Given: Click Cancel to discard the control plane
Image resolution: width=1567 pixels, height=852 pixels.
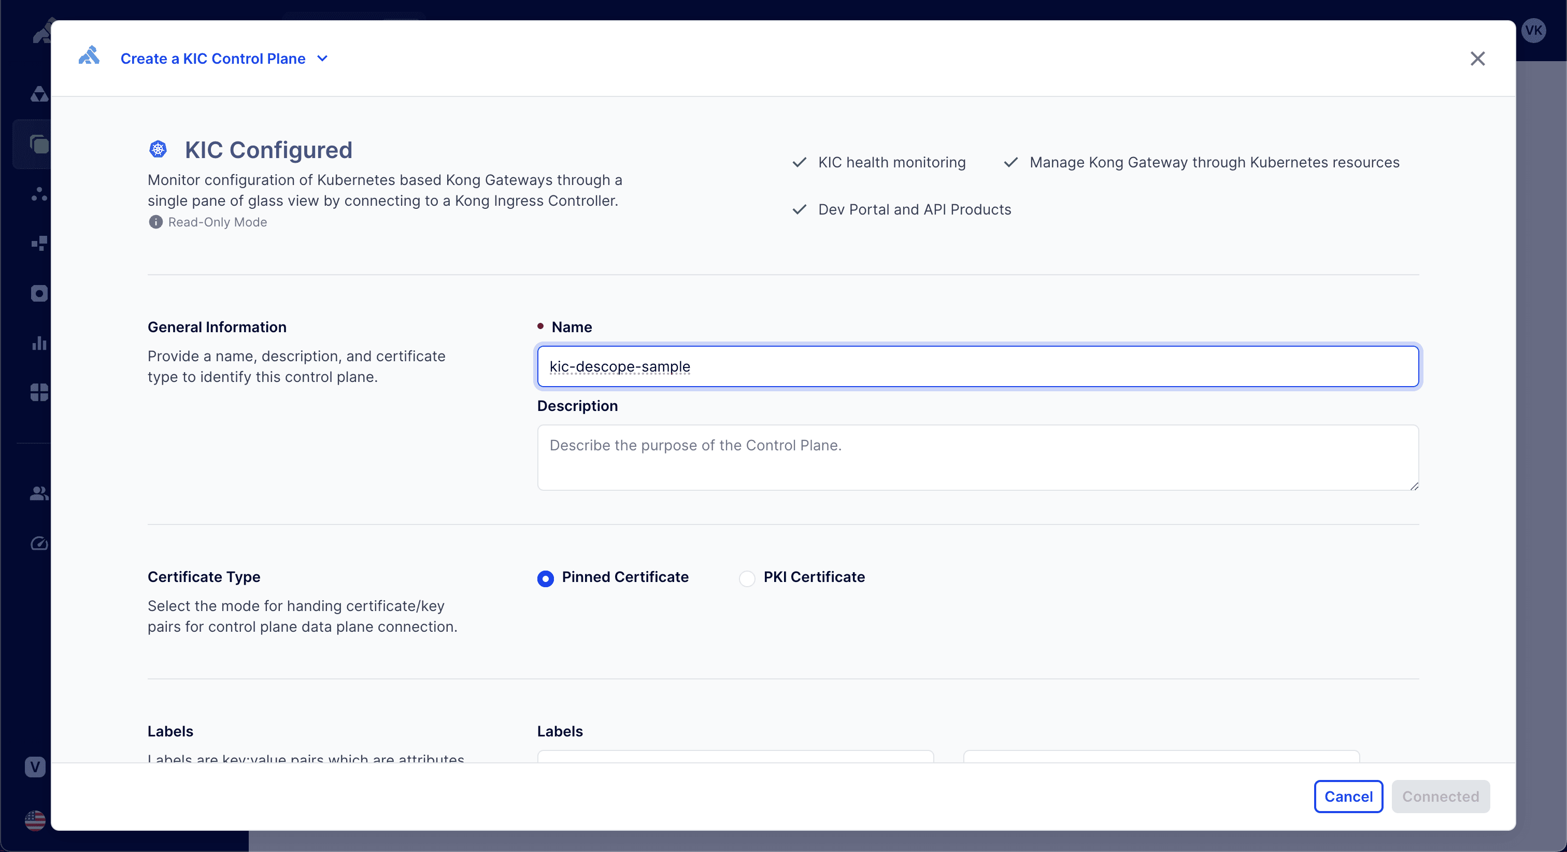Looking at the screenshot, I should [x=1348, y=796].
